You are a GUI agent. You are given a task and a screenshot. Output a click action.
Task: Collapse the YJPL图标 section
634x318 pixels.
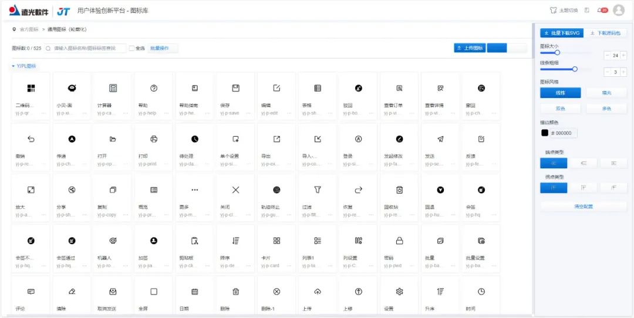point(14,66)
